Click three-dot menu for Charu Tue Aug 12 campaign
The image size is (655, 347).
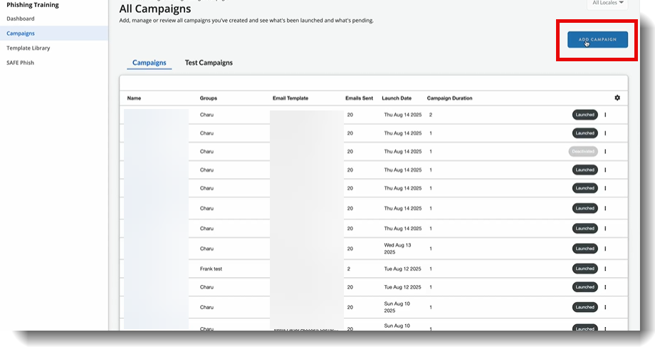click(x=605, y=287)
